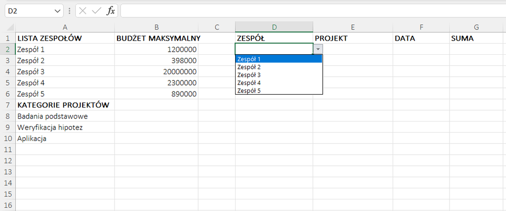The height and width of the screenshot is (211, 506).
Task: Click the BUDŻET MAKSYMALNY header cell
Action: pyautogui.click(x=157, y=38)
